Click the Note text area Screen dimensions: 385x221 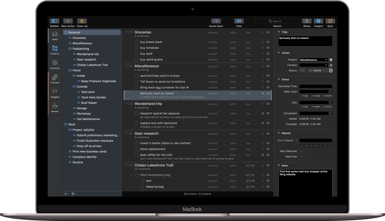click(x=305, y=183)
